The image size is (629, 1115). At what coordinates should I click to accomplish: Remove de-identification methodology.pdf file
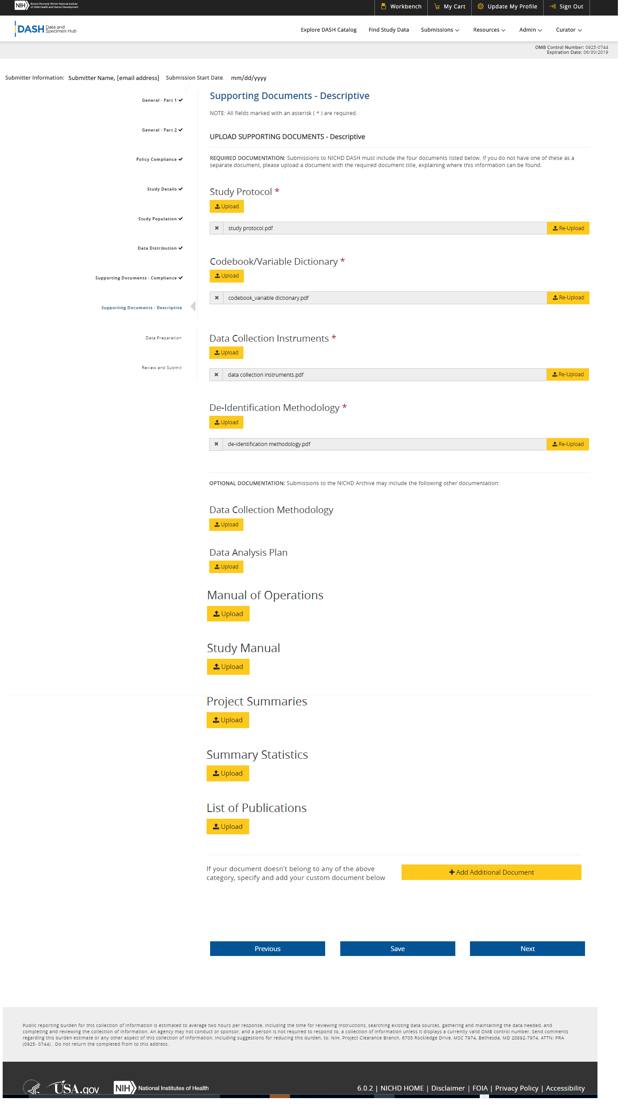pos(216,444)
